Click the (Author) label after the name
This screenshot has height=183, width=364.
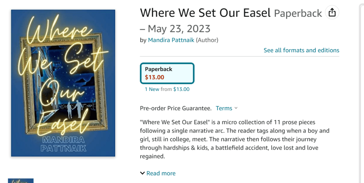(207, 40)
